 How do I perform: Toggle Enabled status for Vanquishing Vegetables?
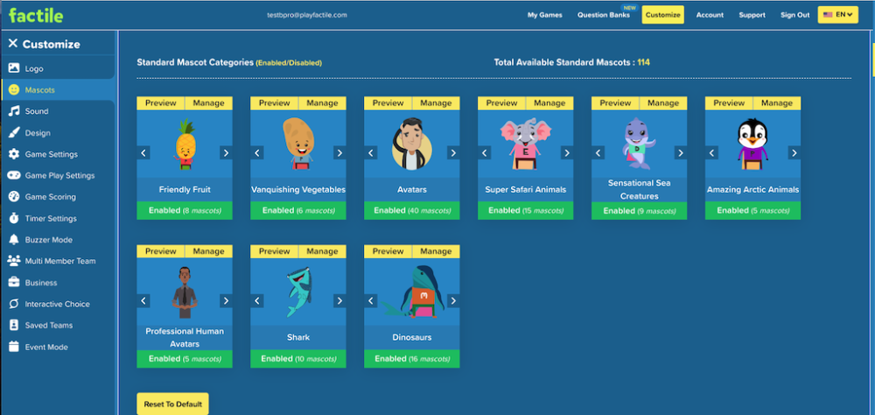point(298,211)
